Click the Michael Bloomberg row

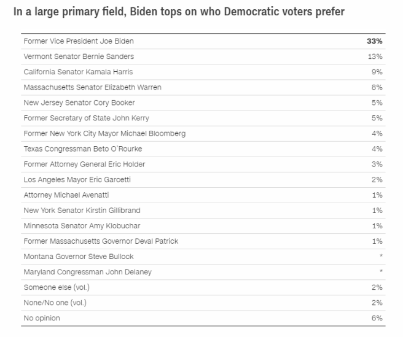[x=104, y=133]
